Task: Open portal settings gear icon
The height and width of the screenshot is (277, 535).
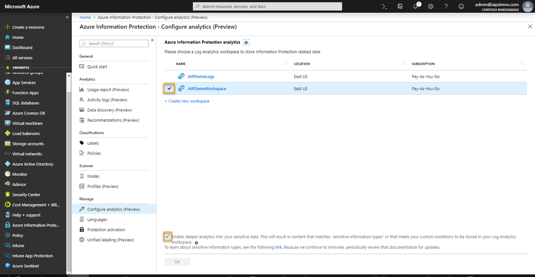Action: pyautogui.click(x=431, y=6)
